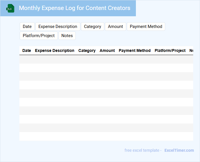
Task: Click the Monthly Expense Log title text
Action: 74,8
